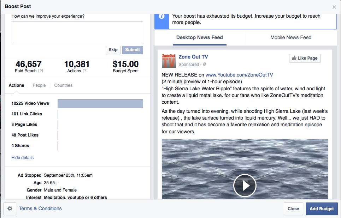Switch to the People tab
The height and width of the screenshot is (218, 341).
click(39, 85)
